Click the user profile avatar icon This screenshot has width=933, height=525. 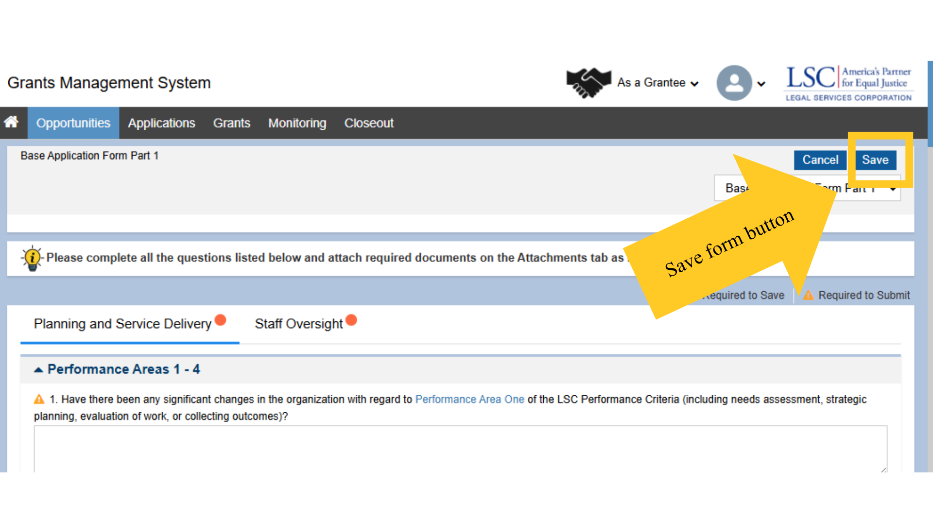coord(734,83)
